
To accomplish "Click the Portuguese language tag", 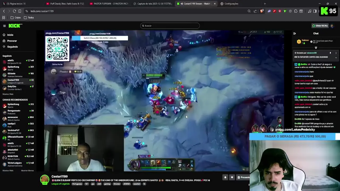I will coord(77,184).
